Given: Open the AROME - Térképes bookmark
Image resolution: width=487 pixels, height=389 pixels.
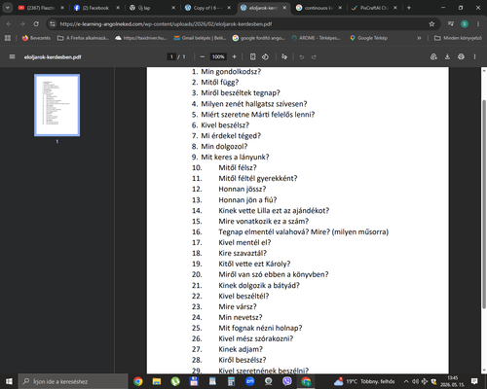Looking at the screenshot, I should (x=316, y=38).
